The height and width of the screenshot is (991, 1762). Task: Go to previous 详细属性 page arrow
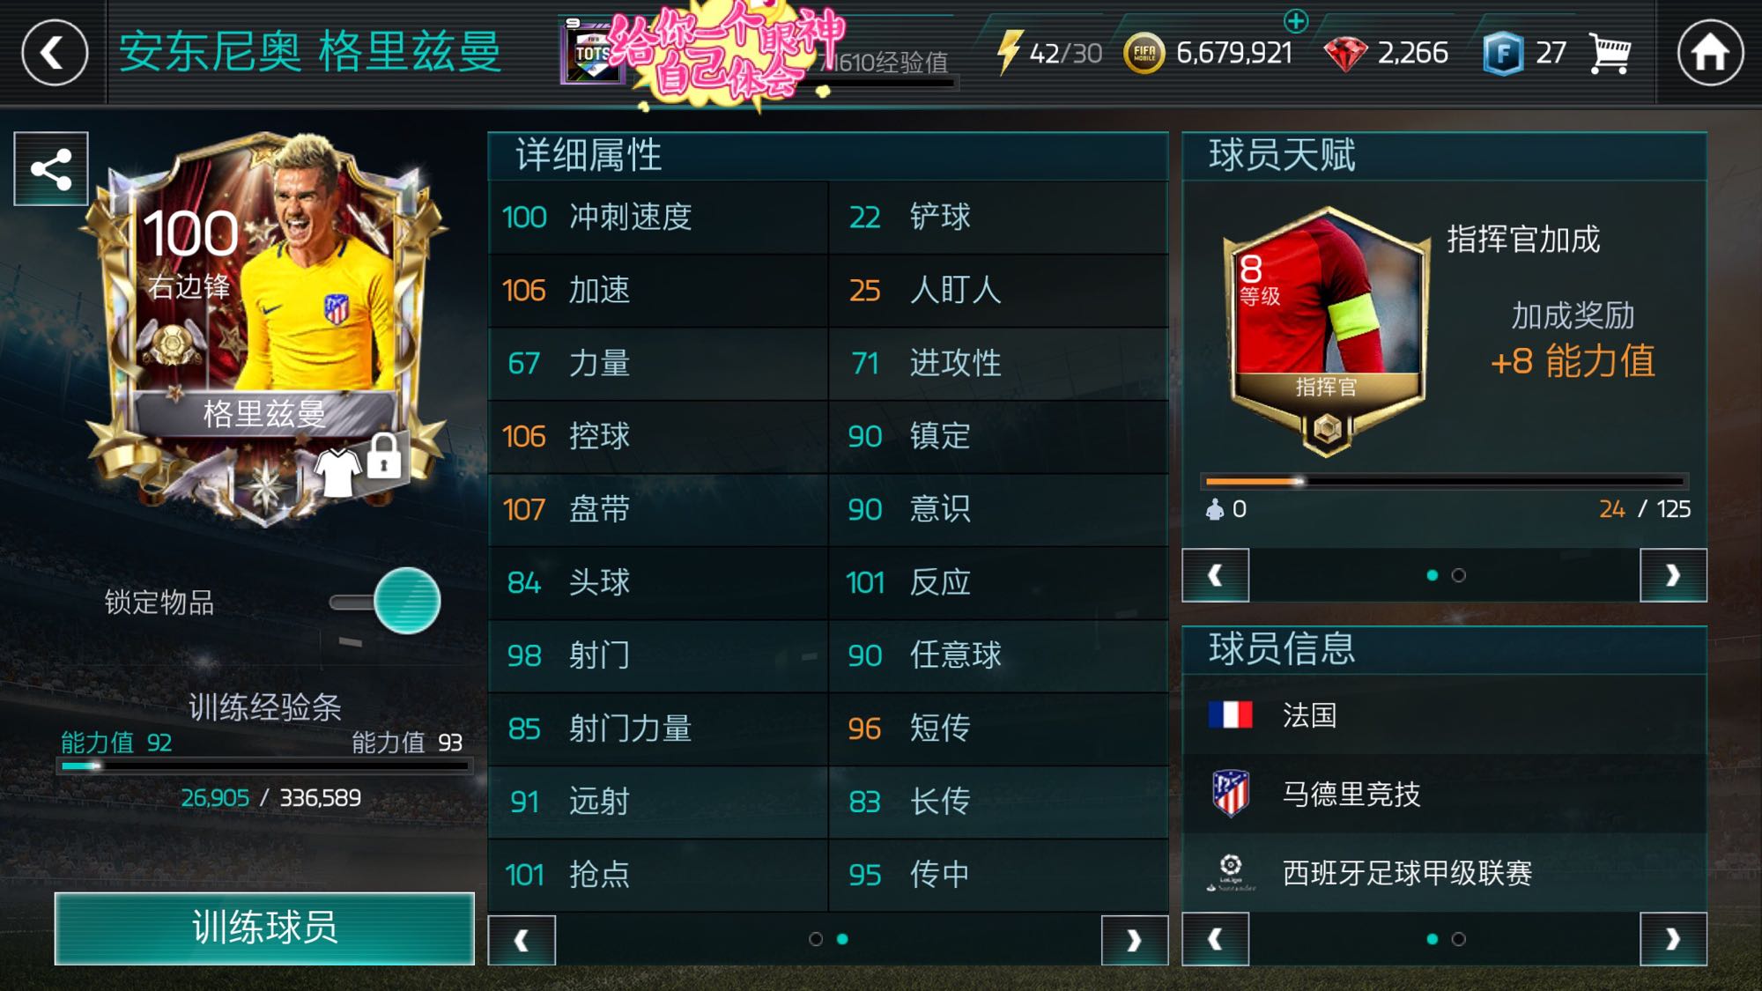tap(522, 940)
